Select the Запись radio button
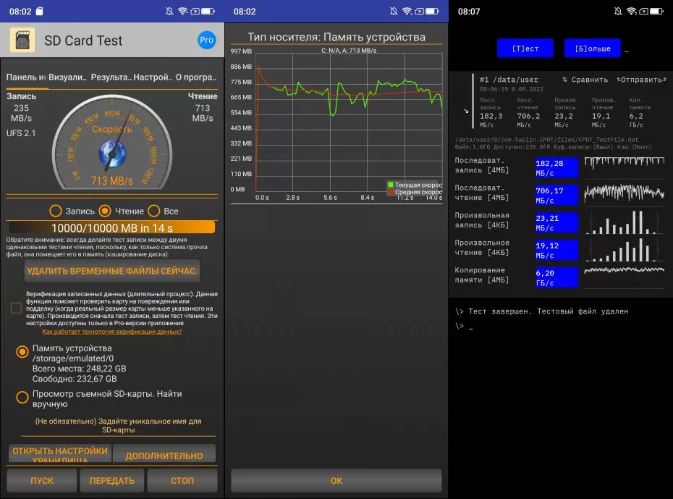Screen dimensions: 673x499 point(56,211)
